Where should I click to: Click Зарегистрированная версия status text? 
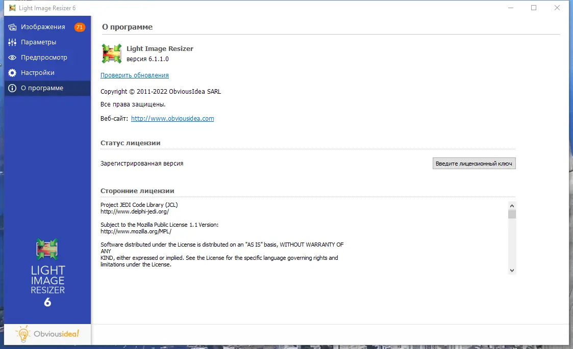click(142, 164)
